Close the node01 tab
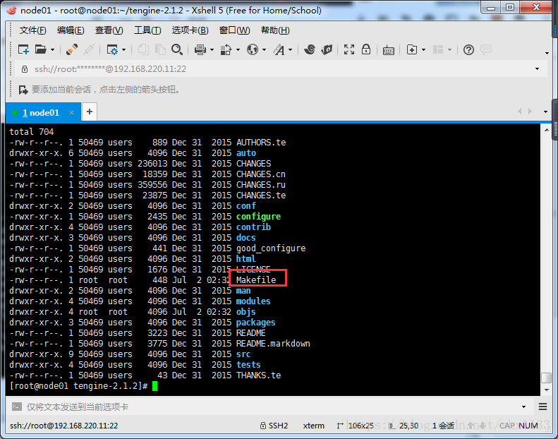 coord(71,113)
